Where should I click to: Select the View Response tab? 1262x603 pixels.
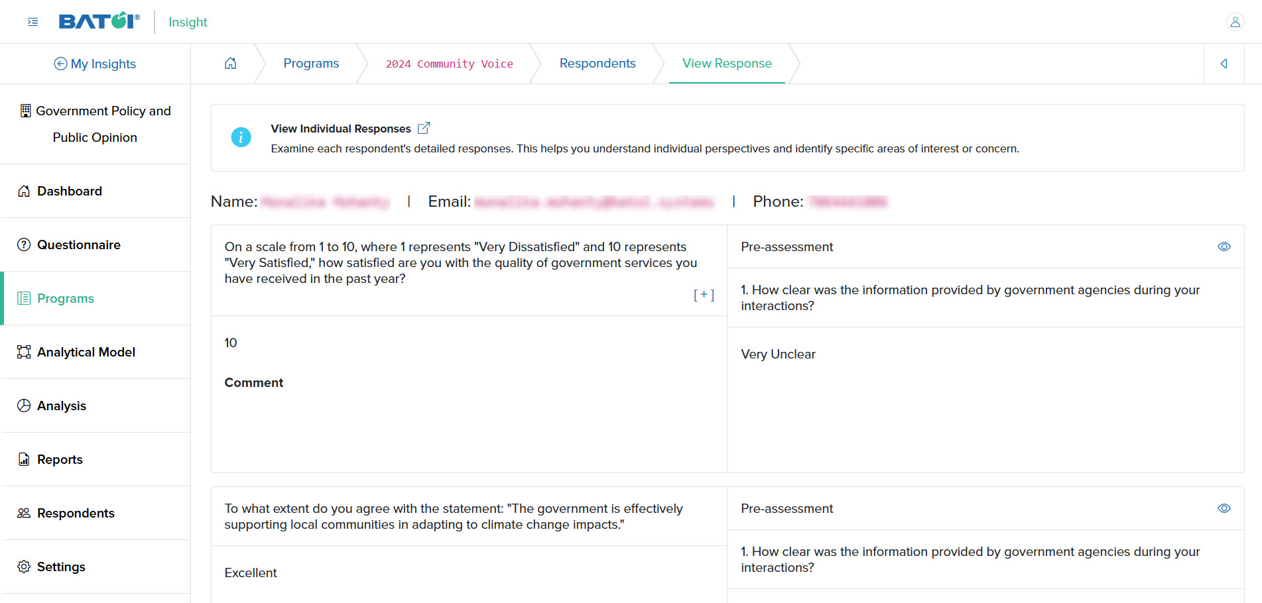point(727,64)
